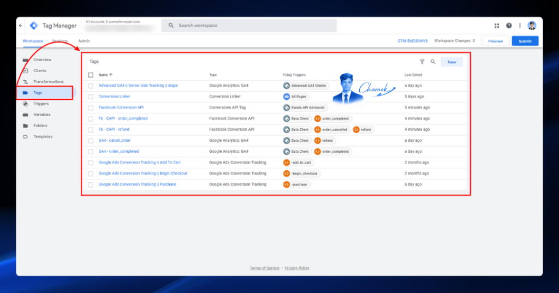
Task: Open the Privacy Policy link
Action: click(296, 268)
